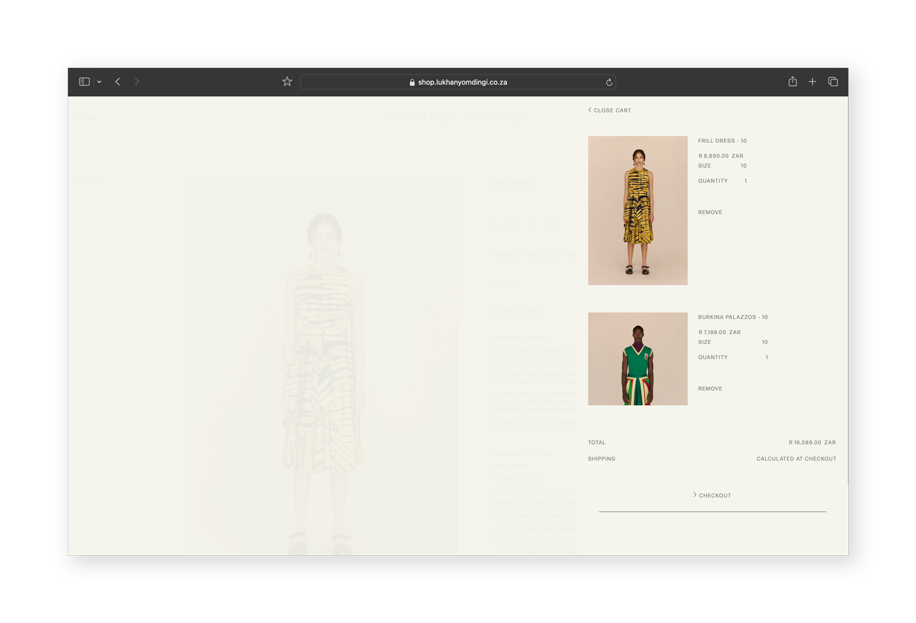Image resolution: width=916 pixels, height=623 pixels.
Task: Click the Frill Dress quantity value
Action: [746, 181]
